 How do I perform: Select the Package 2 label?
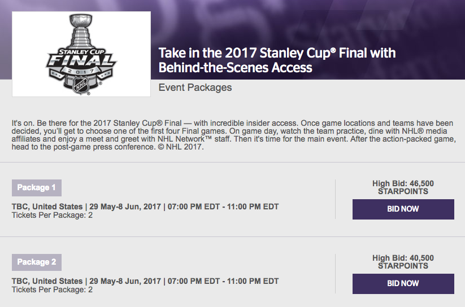[37, 262]
